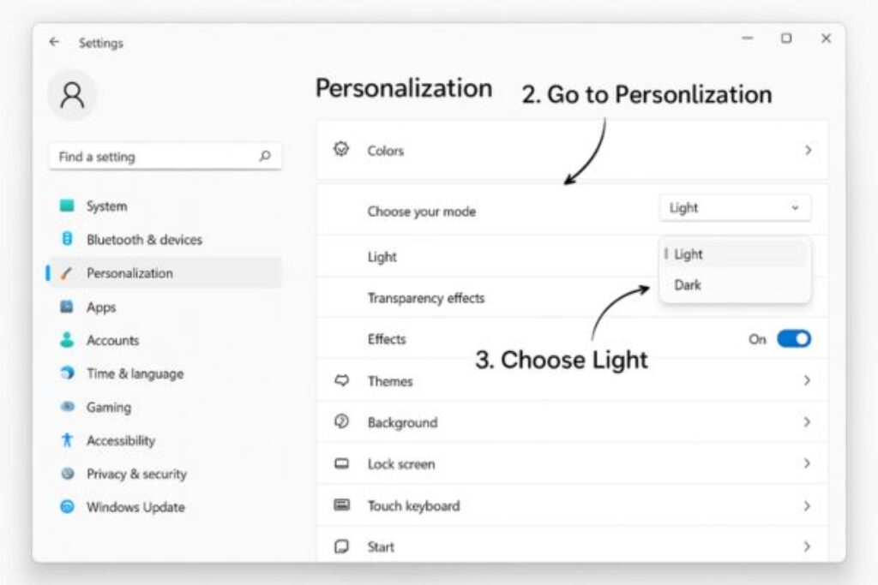Click the Themes brush icon
Screen dimensions: 878x585
coord(341,381)
